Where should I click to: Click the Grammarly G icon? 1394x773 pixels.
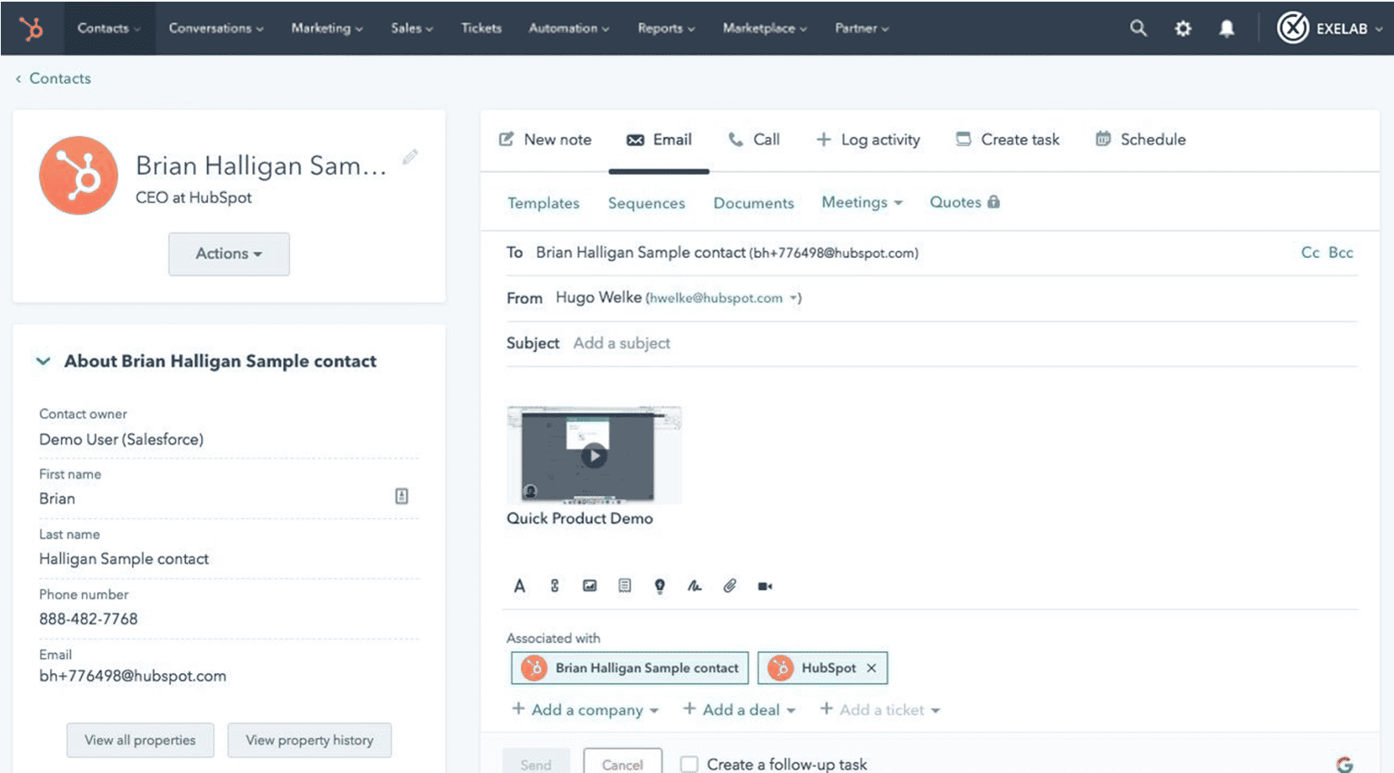pos(1344,765)
